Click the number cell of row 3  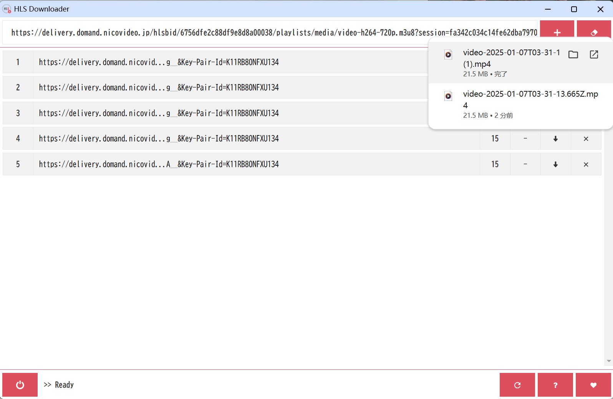tap(18, 113)
